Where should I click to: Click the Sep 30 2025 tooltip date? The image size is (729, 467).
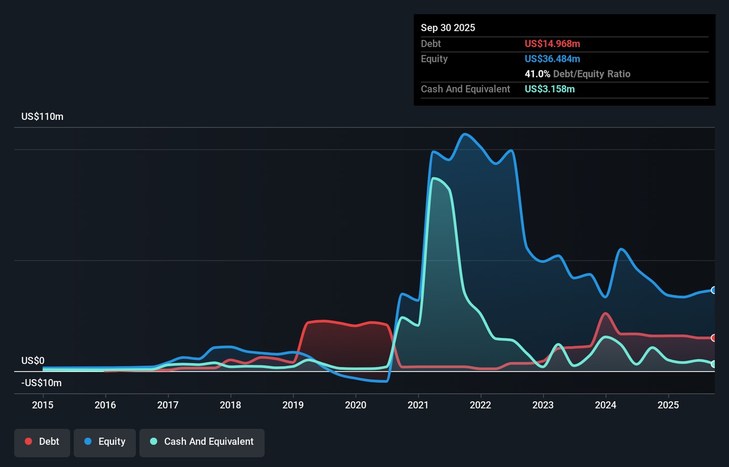coord(448,28)
